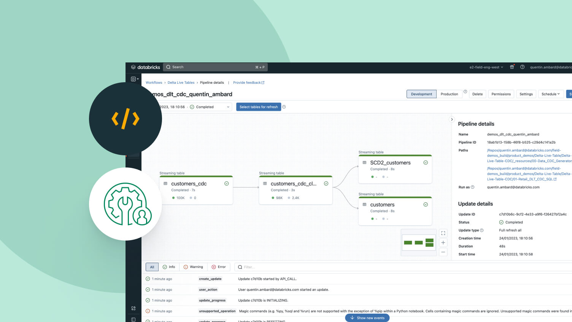Click the 100K record count on customers_cdc

tap(181, 198)
